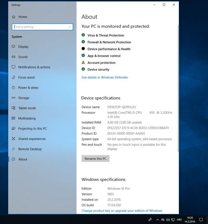Image resolution: width=208 pixels, height=224 pixels.
Task: Click the Storage drive icon
Action: point(13,98)
